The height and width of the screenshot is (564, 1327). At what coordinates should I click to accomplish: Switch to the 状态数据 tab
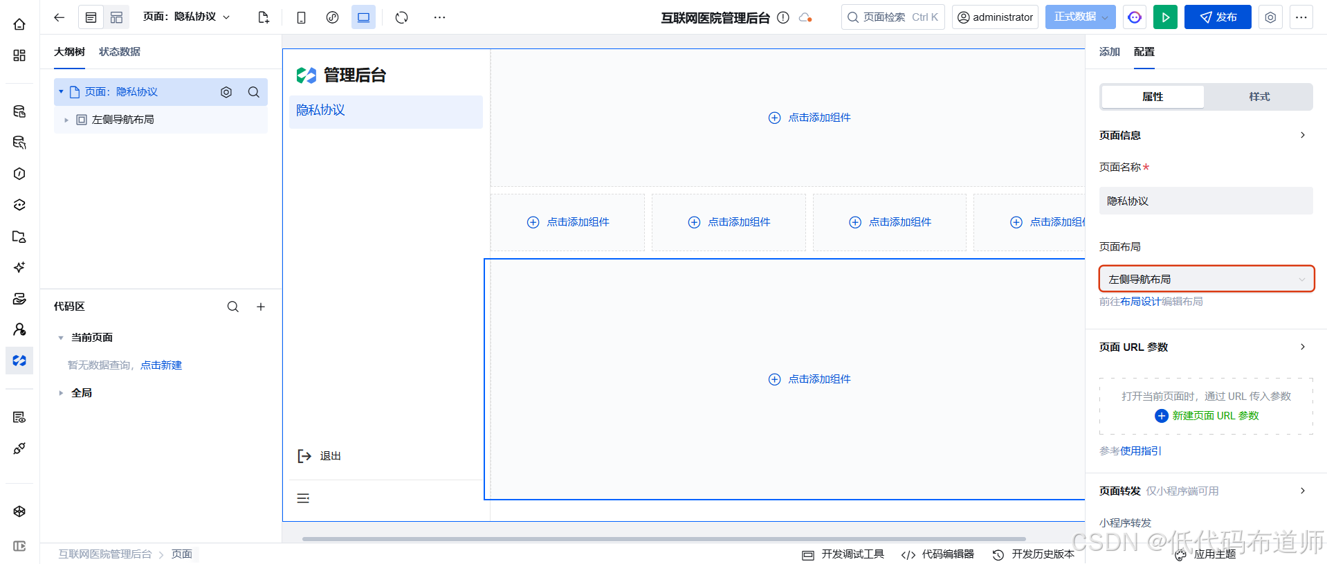[x=120, y=52]
